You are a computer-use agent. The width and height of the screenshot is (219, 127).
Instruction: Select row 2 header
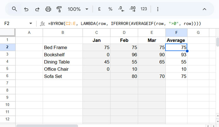click(x=8, y=47)
